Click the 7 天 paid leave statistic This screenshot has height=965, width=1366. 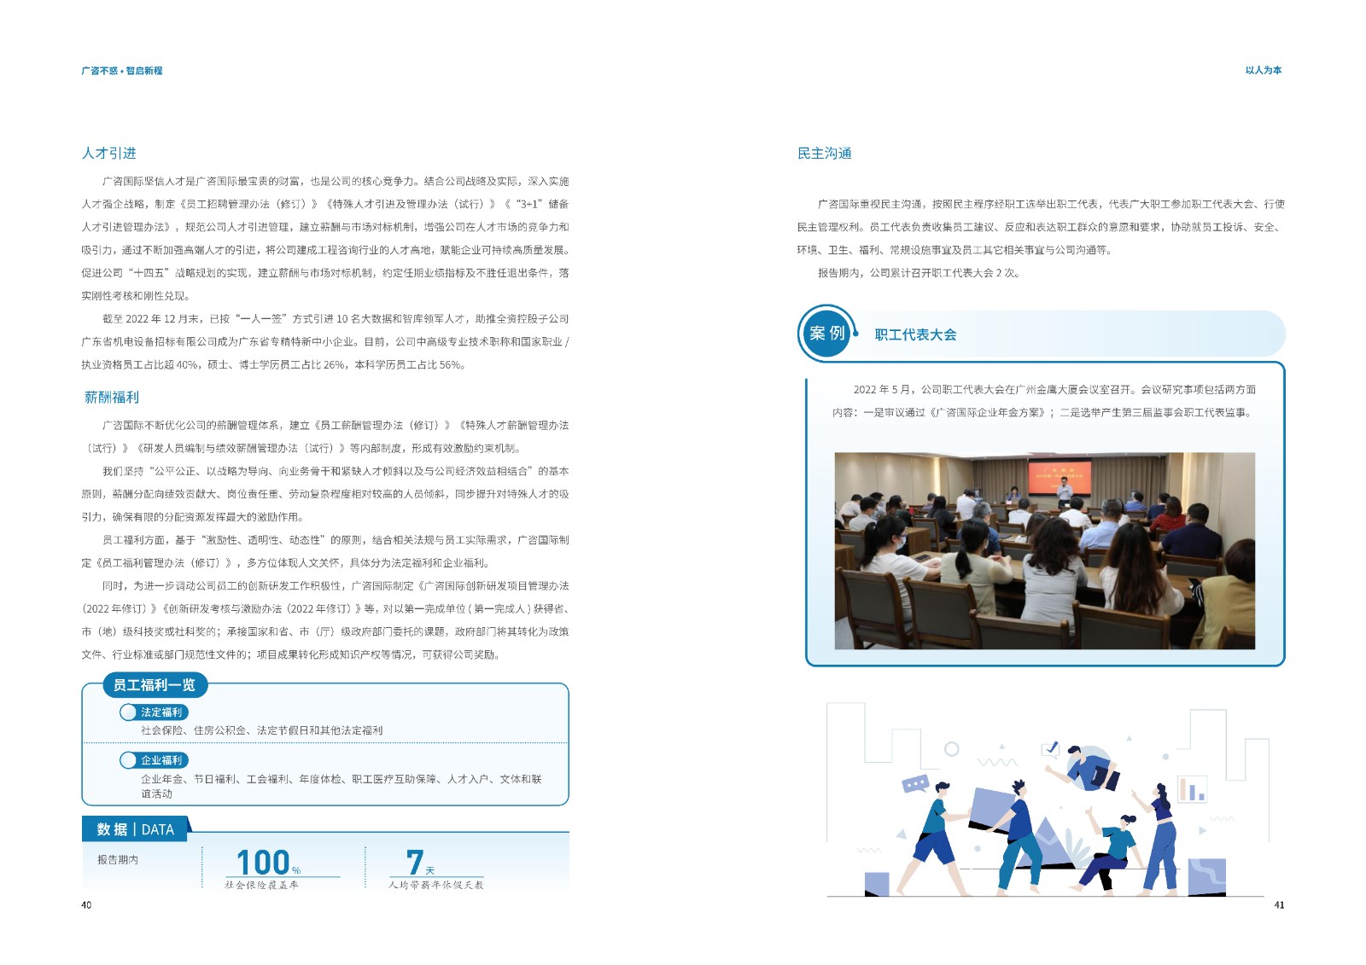(x=419, y=863)
